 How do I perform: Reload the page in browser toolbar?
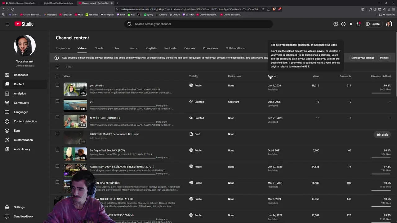coord(12,9)
